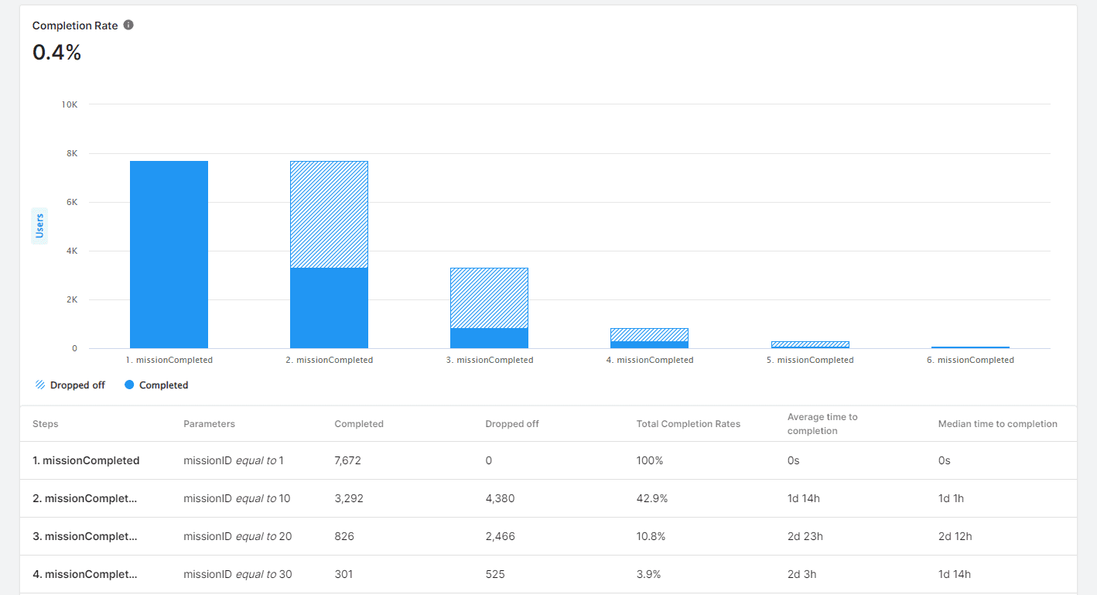Image resolution: width=1097 pixels, height=595 pixels.
Task: Click the '3. missionCompleted' label under the chart
Action: 489,359
